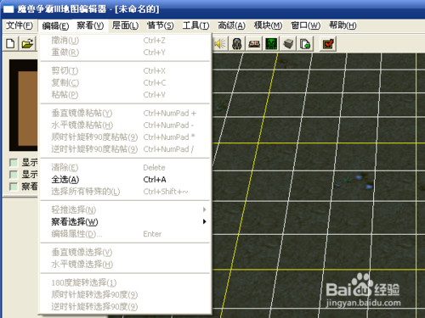Open 编辑属性(D)... from the menu
This screenshot has width=425, height=318.
tap(125, 234)
